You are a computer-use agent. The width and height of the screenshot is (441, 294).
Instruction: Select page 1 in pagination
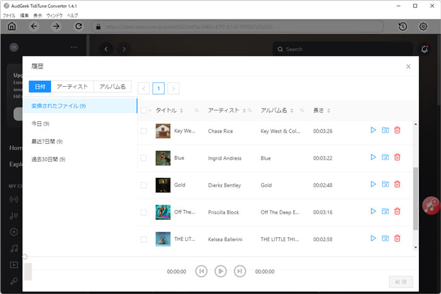coord(158,89)
